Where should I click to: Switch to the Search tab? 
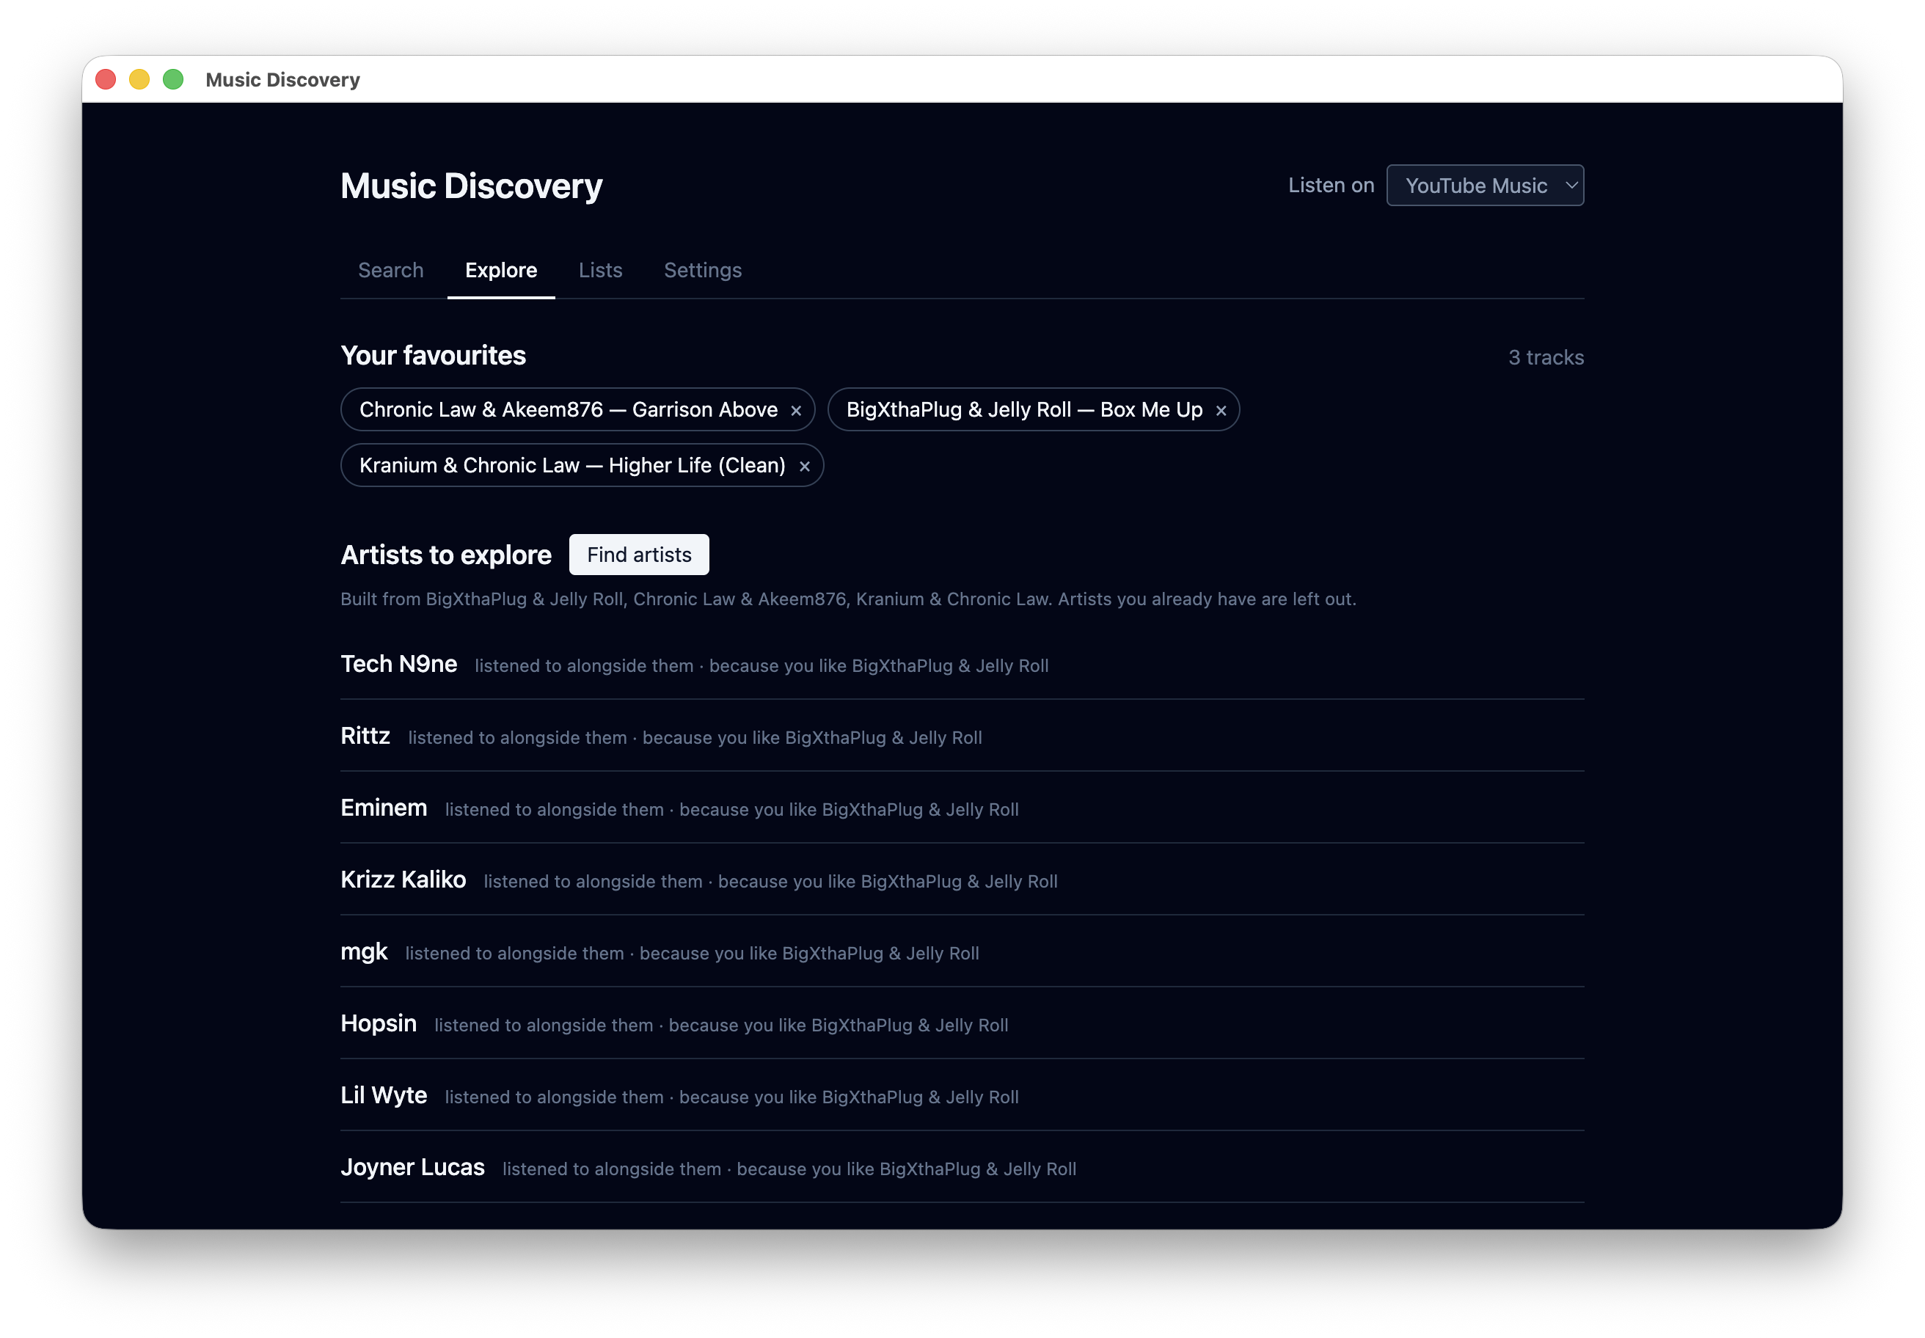coord(391,270)
